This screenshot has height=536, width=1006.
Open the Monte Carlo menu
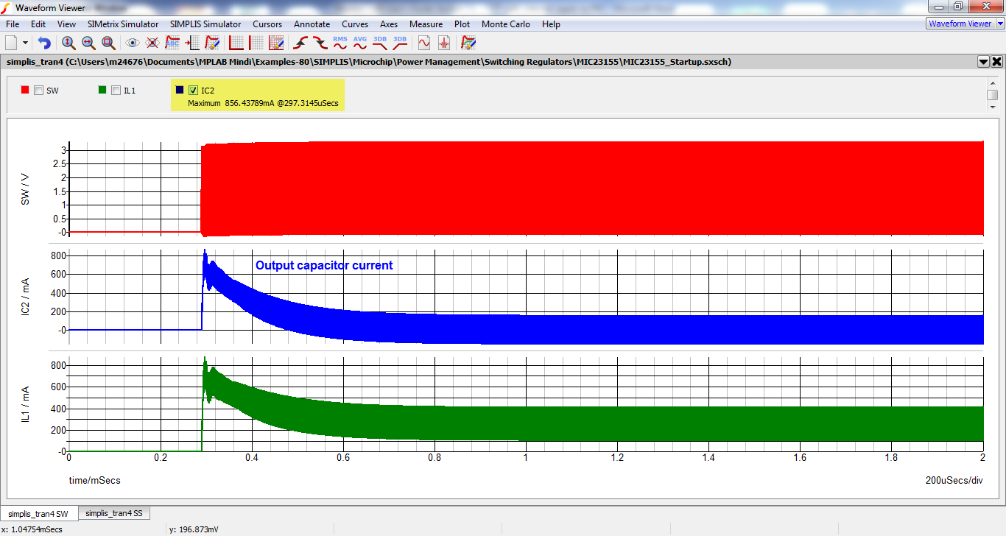pos(506,24)
